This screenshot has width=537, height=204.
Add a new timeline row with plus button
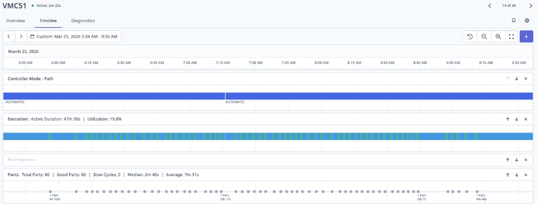[x=527, y=37]
